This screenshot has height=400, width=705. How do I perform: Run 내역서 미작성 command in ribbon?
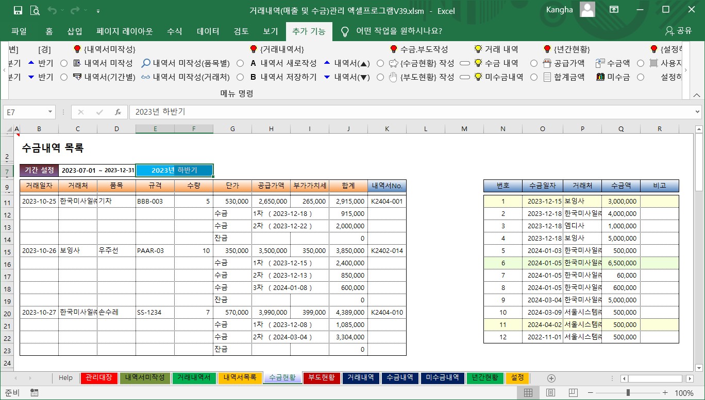tap(103, 63)
